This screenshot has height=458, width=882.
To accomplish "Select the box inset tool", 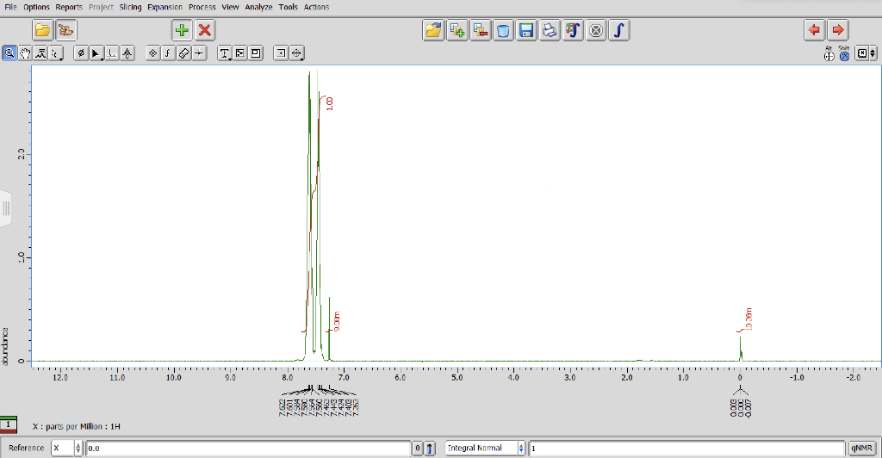I will point(256,53).
